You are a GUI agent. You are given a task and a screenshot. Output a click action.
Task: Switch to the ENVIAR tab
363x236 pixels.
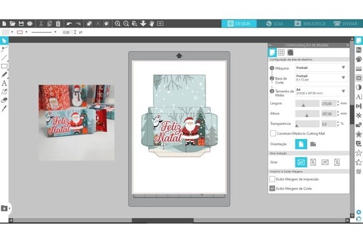(x=345, y=23)
